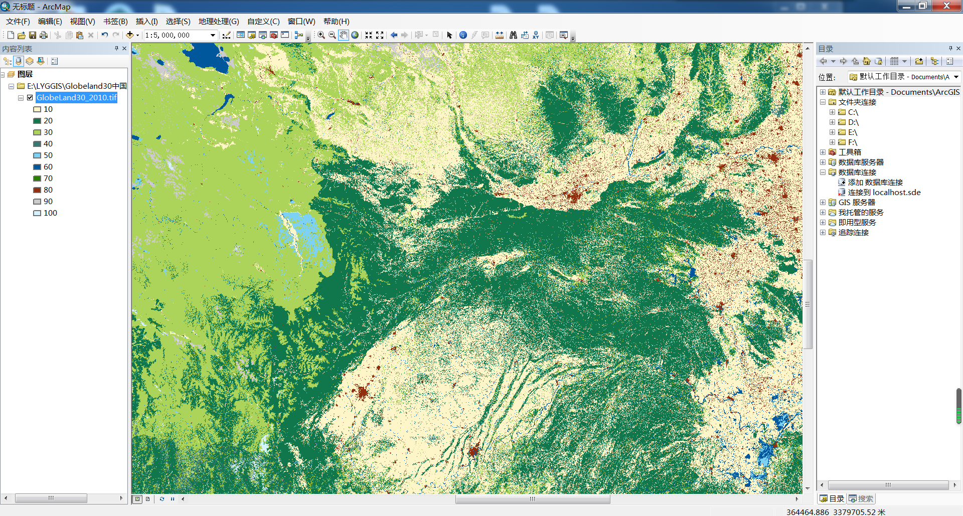Screen dimensions: 963x516
Task: Open the Table of Contents window icon
Action: pos(241,35)
